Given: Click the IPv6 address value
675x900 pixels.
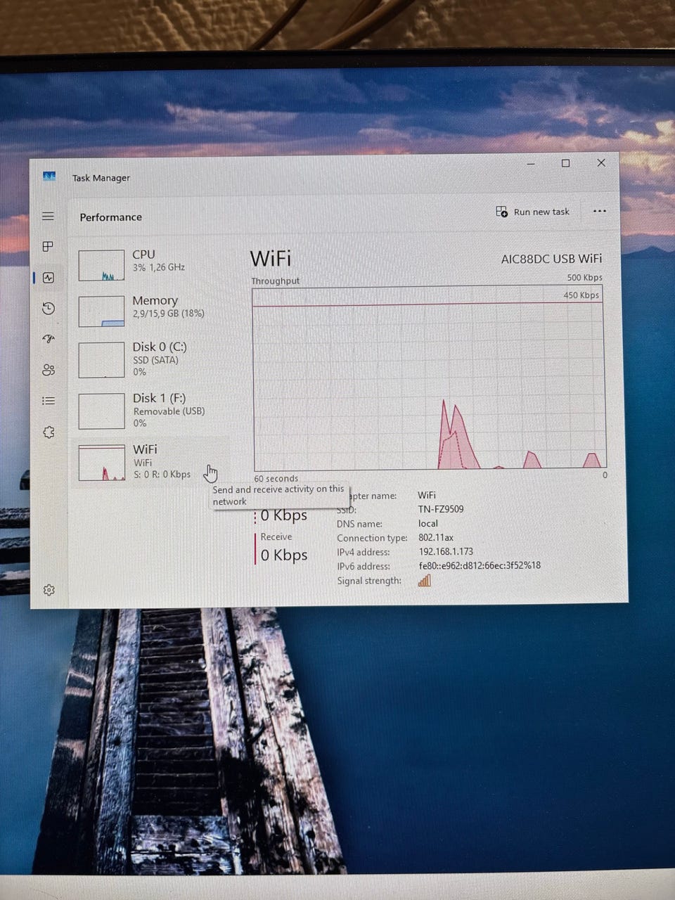Looking at the screenshot, I should pos(480,565).
